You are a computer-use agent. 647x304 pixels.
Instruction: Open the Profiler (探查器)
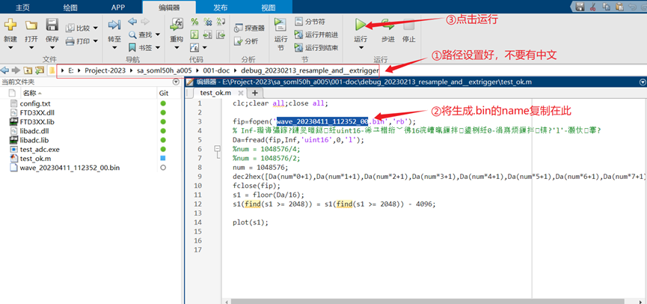[x=249, y=28]
